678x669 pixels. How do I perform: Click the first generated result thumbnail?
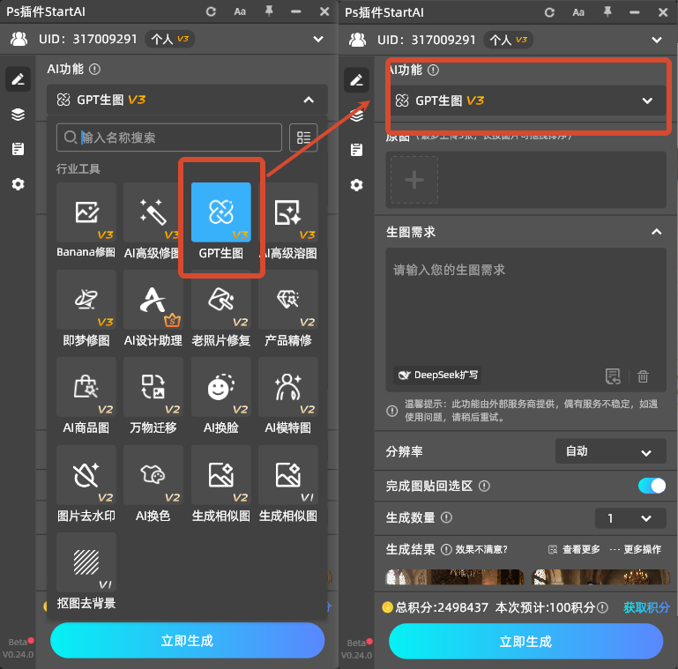pos(454,577)
